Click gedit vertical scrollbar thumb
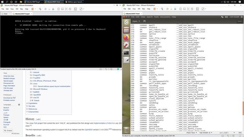The width and height of the screenshot is (244, 137). coord(243,108)
